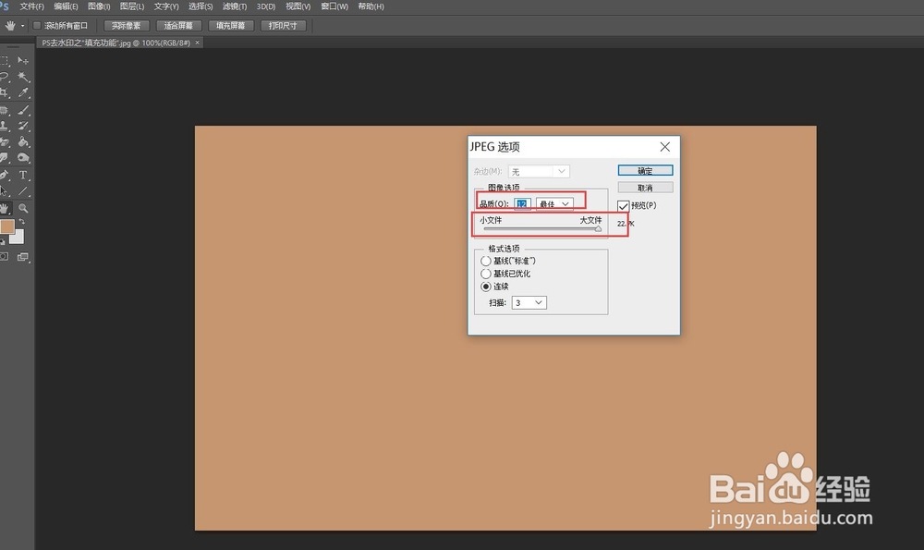Screen dimensions: 924x550
Task: Click the 适合屏幕 button
Action: click(178, 26)
